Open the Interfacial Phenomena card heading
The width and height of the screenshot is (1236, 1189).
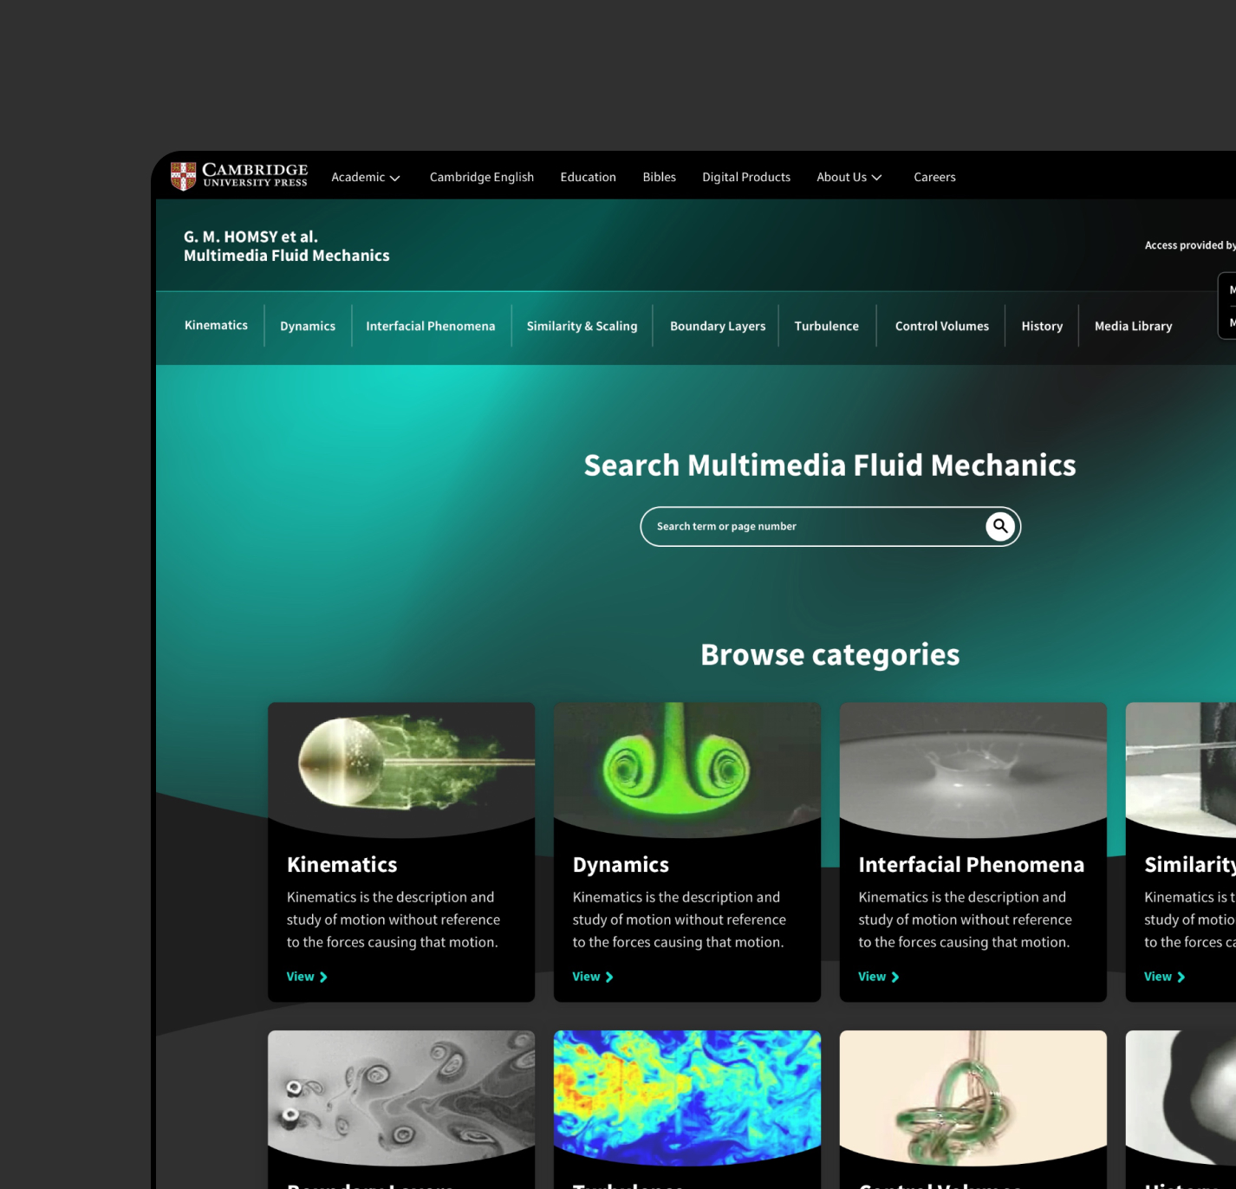point(971,864)
